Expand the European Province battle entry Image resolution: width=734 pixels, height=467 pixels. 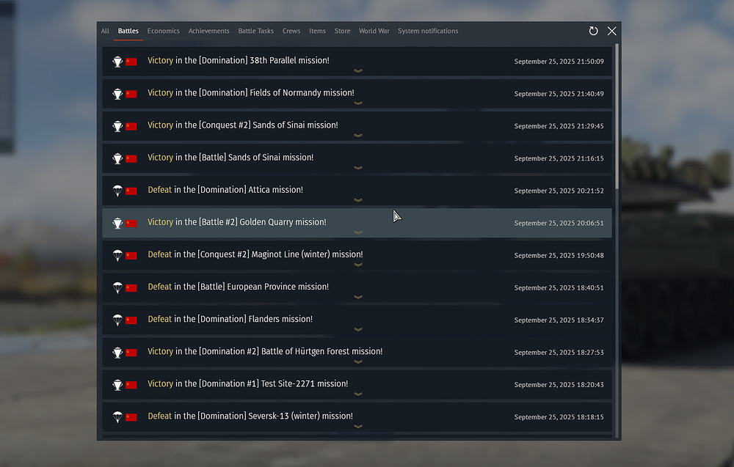point(358,297)
